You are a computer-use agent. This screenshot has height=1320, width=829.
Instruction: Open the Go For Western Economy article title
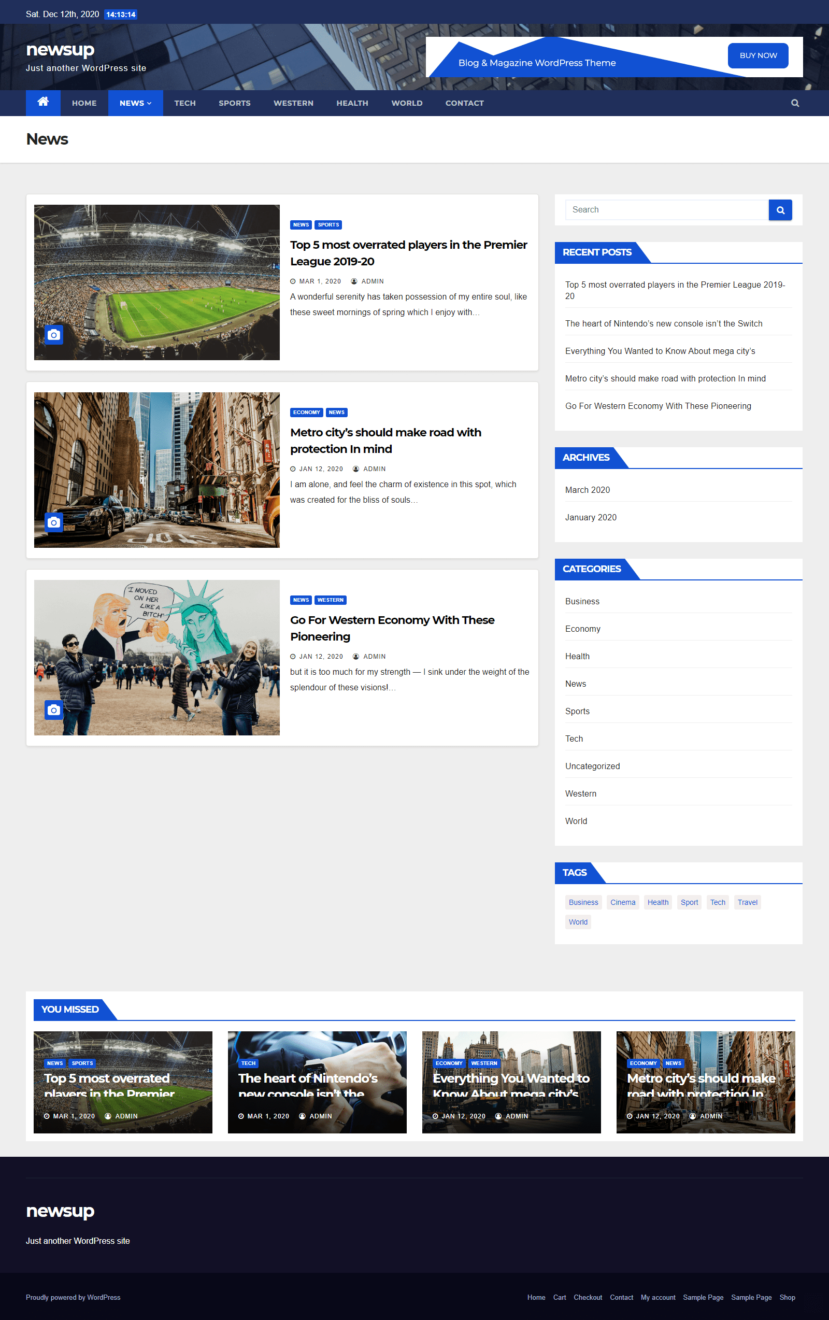pos(392,628)
